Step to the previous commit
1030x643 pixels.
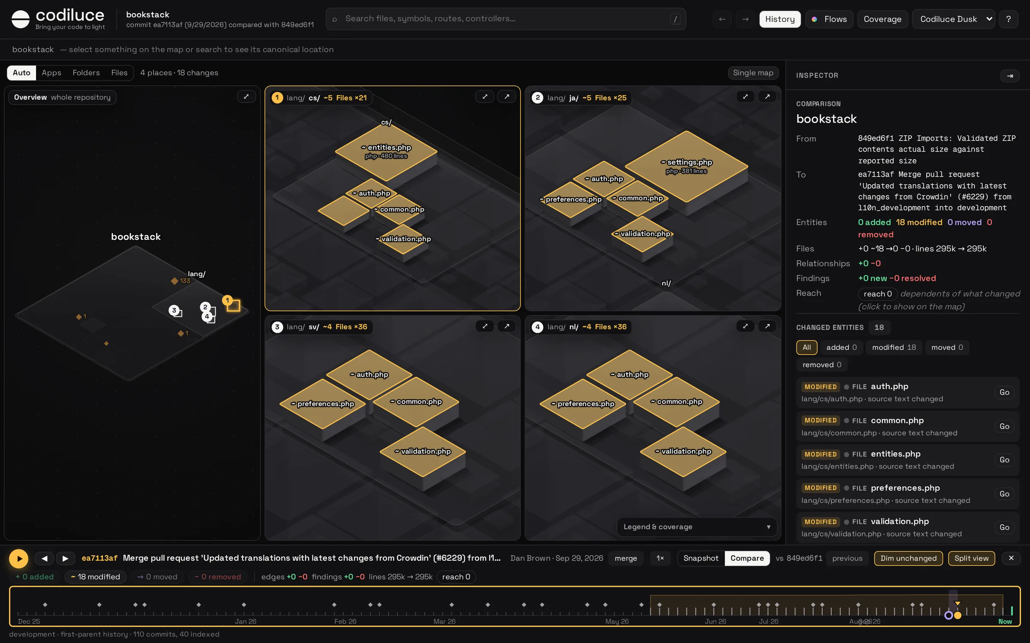pyautogui.click(x=44, y=559)
